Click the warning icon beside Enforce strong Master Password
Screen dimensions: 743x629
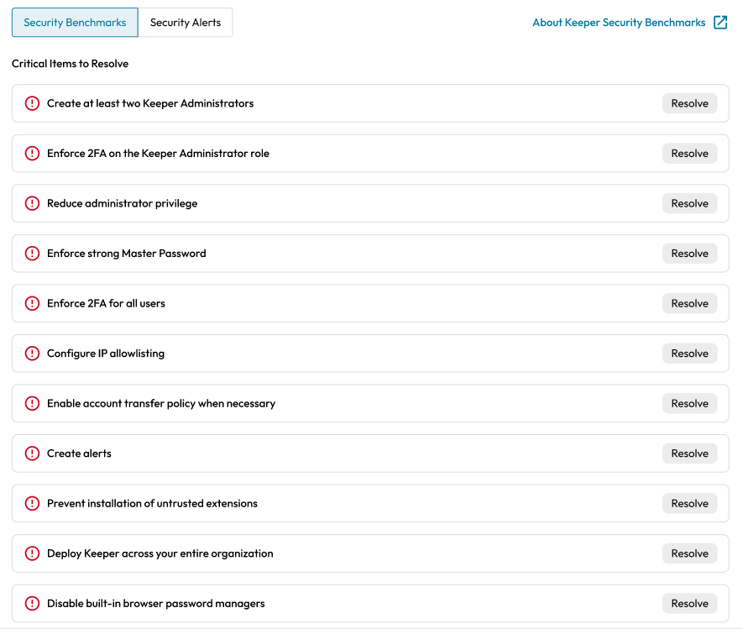32,254
